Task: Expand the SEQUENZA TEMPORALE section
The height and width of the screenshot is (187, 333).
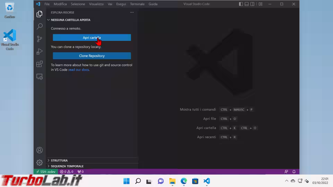Action: click(x=67, y=166)
